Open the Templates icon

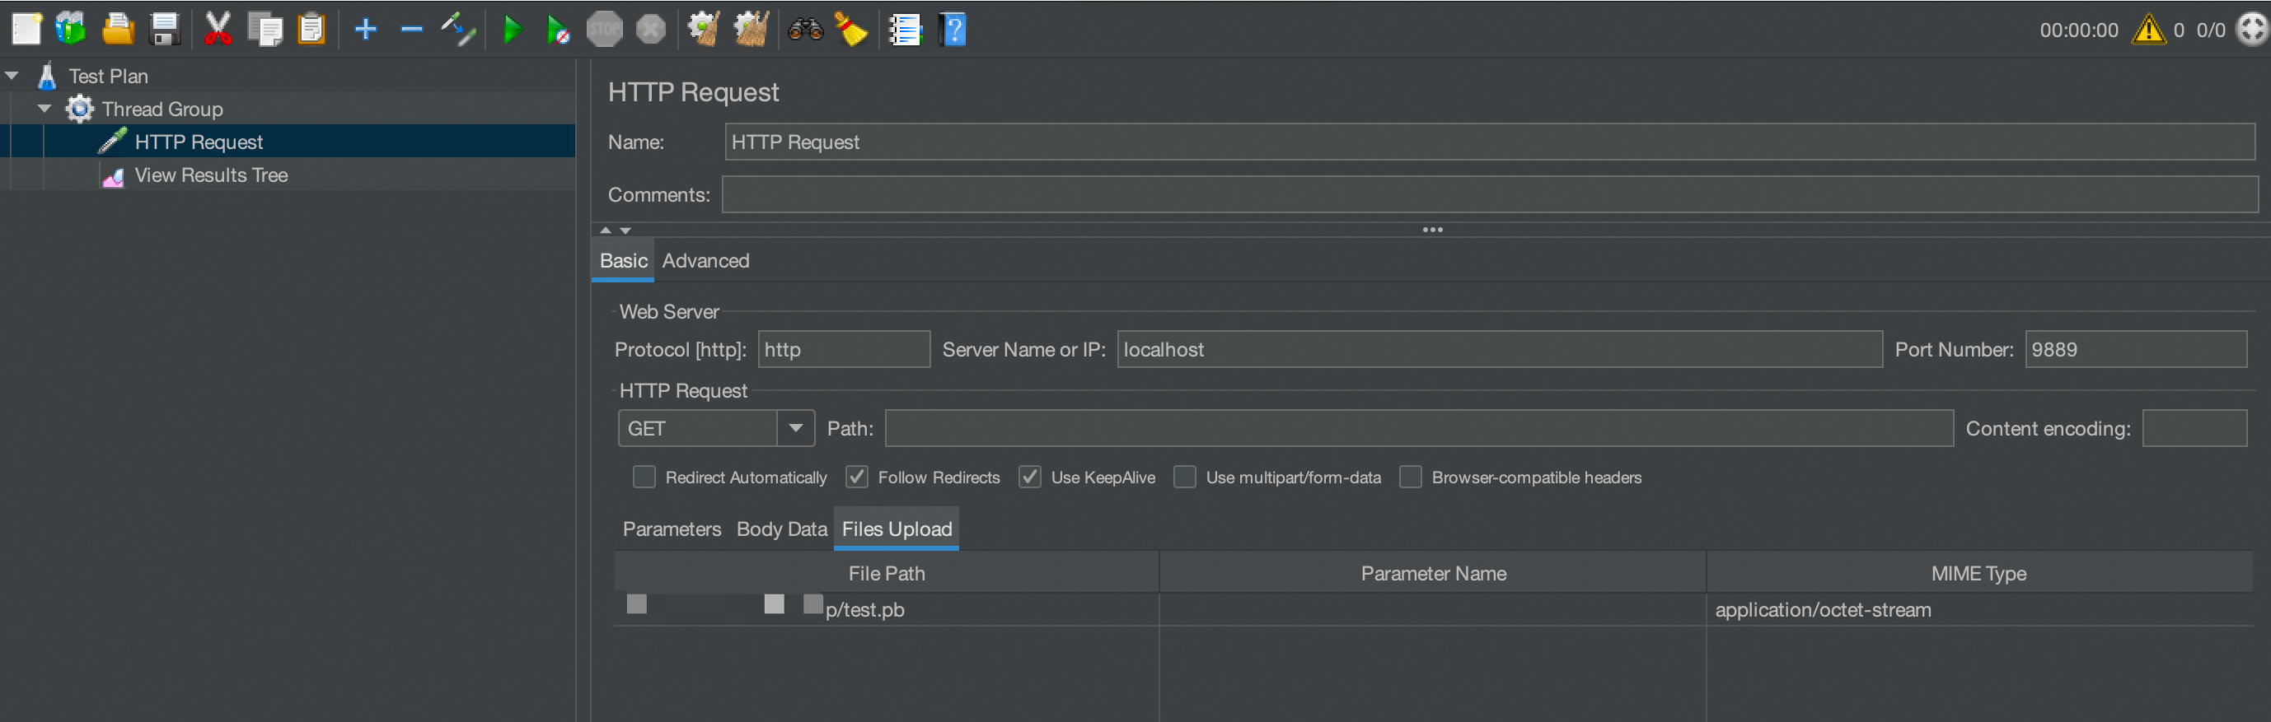tap(72, 29)
